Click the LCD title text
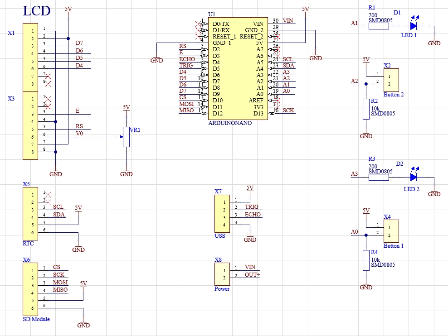Image resolution: width=448 pixels, height=336 pixels. (x=37, y=11)
